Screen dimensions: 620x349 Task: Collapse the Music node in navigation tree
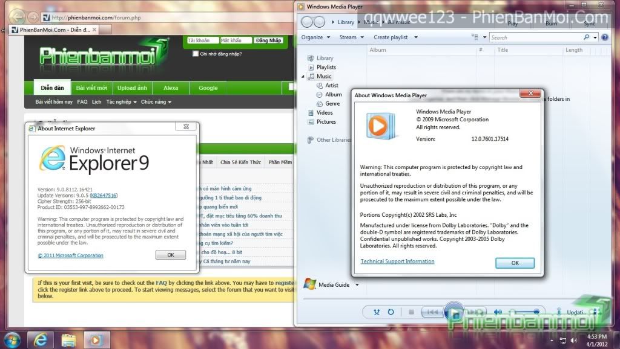click(303, 77)
